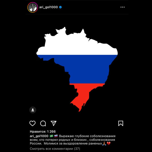Open comments via speech bubble icon

[43, 123]
